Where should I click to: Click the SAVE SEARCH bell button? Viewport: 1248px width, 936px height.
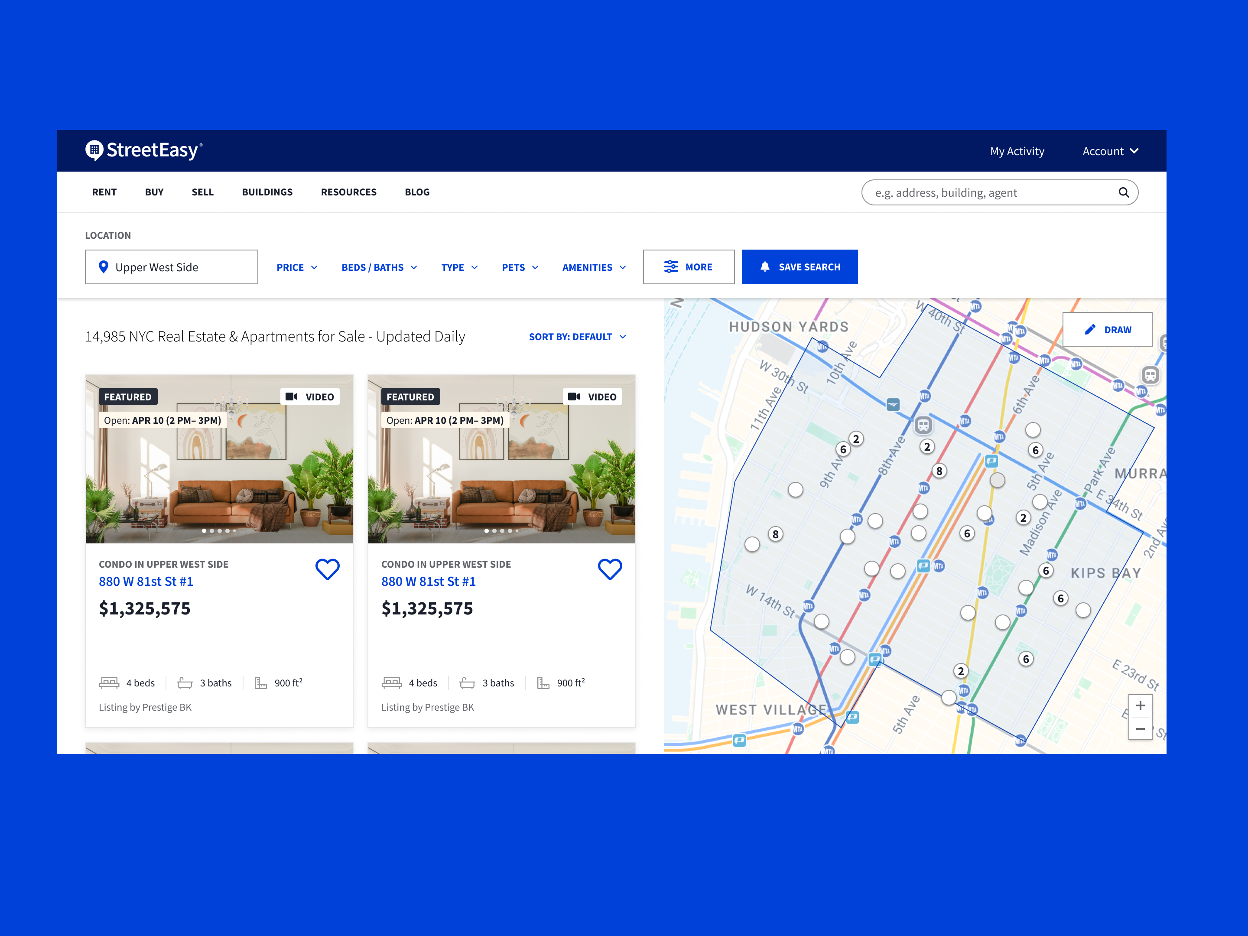[799, 267]
